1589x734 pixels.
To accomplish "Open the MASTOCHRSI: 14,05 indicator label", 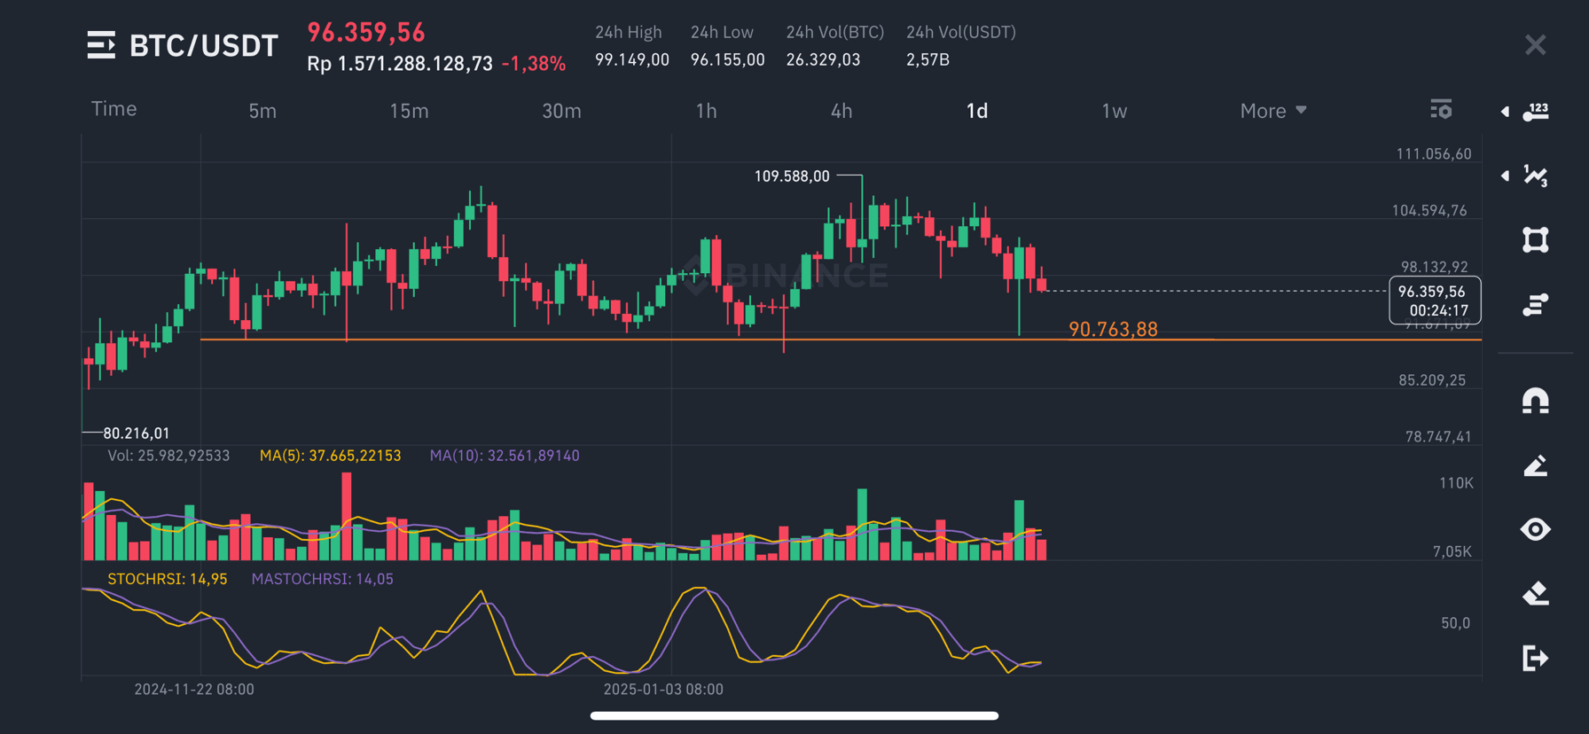I will [x=322, y=579].
